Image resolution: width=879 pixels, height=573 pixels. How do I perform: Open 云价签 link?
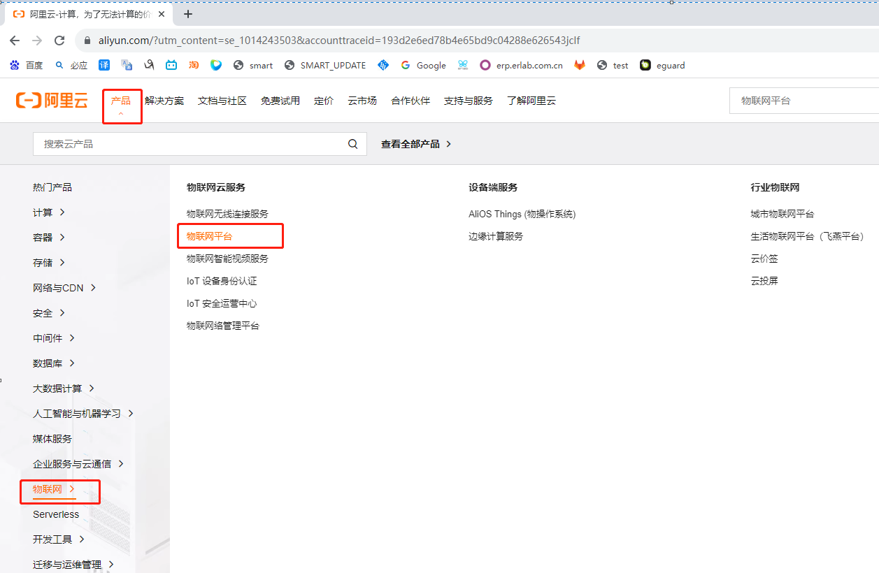coord(764,259)
